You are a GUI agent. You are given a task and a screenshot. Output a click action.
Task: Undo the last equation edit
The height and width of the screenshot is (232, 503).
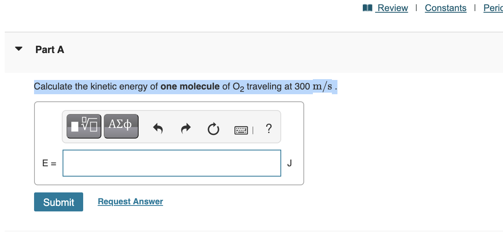pos(158,128)
